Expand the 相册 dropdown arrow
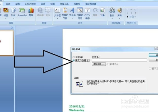Image resolution: width=158 pixels, height=112 pixels. click(x=6, y=19)
